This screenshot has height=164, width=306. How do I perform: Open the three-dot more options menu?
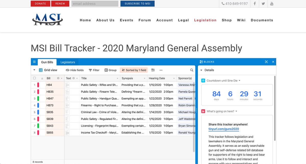pyautogui.click(x=161, y=70)
